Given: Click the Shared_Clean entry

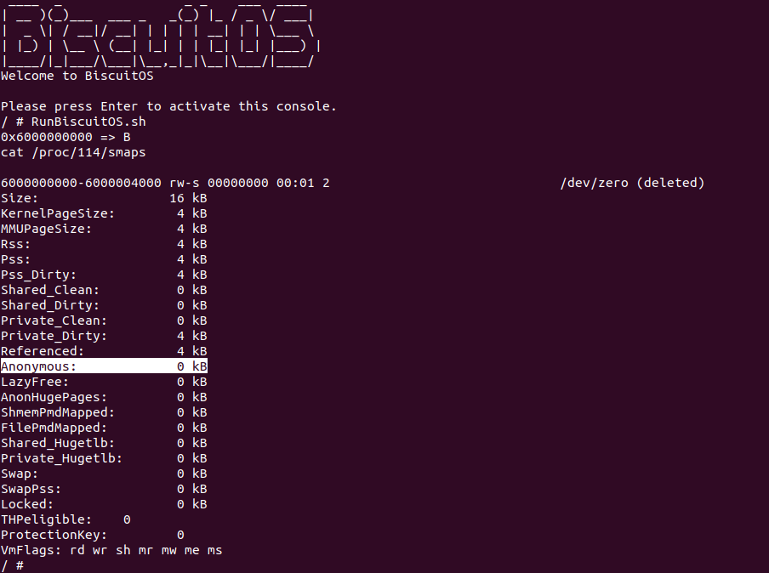Looking at the screenshot, I should (x=104, y=290).
